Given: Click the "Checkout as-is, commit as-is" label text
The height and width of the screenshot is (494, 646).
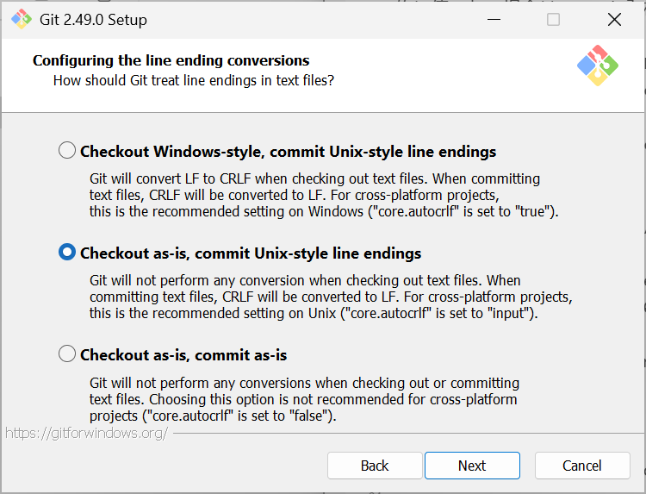Looking at the screenshot, I should [x=183, y=354].
